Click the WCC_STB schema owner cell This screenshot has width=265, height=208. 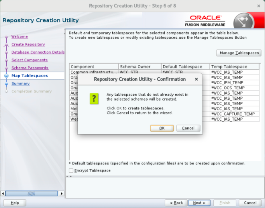pyautogui.click(x=140, y=72)
